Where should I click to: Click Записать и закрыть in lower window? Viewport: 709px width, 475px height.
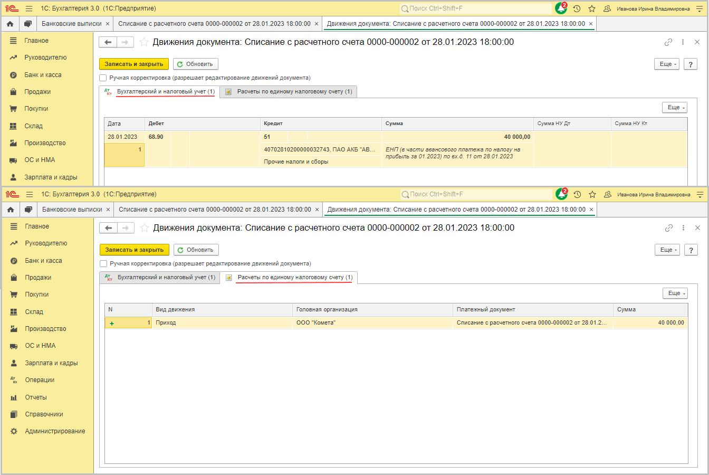point(135,250)
